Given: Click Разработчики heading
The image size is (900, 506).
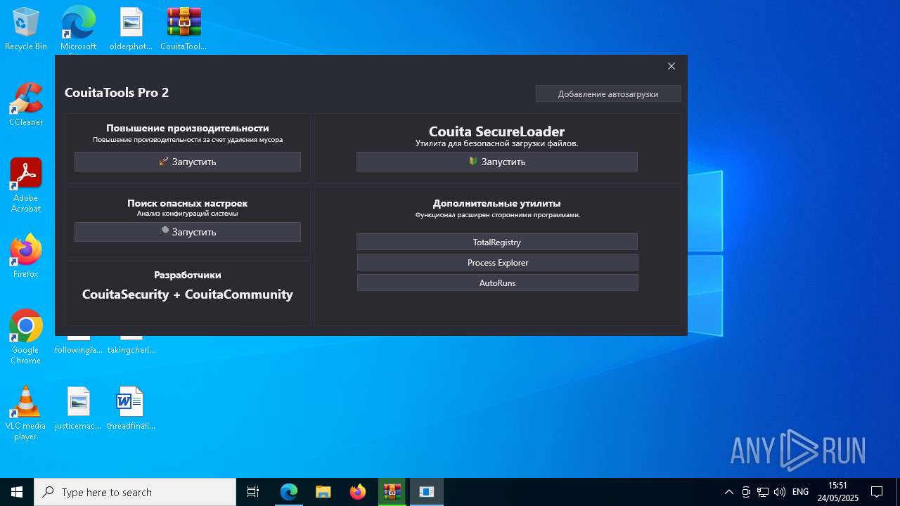Looking at the screenshot, I should 188,275.
